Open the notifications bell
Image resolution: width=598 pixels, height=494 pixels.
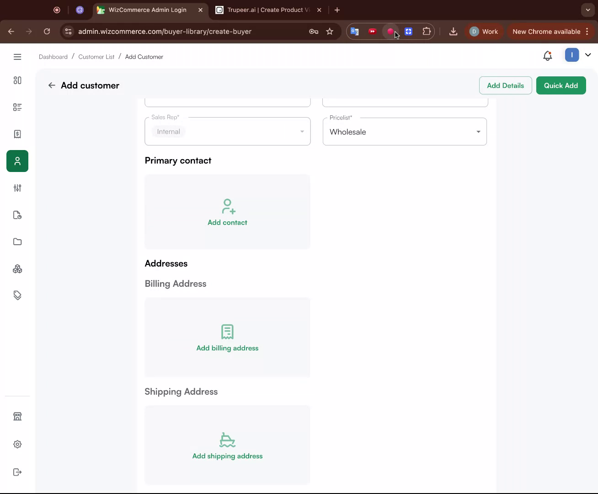pos(547,56)
